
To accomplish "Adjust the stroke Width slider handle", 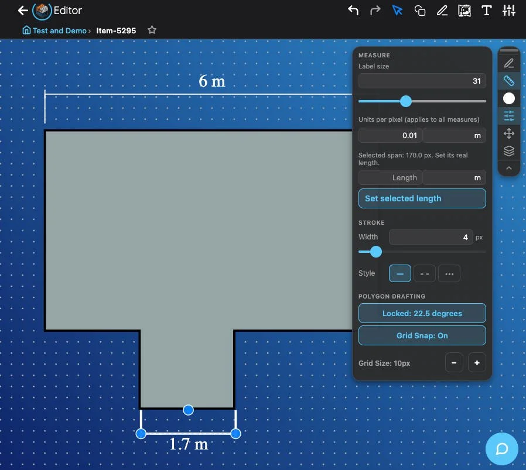I will 375,252.
